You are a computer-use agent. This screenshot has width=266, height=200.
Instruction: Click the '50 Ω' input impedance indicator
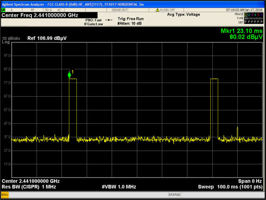49,10
